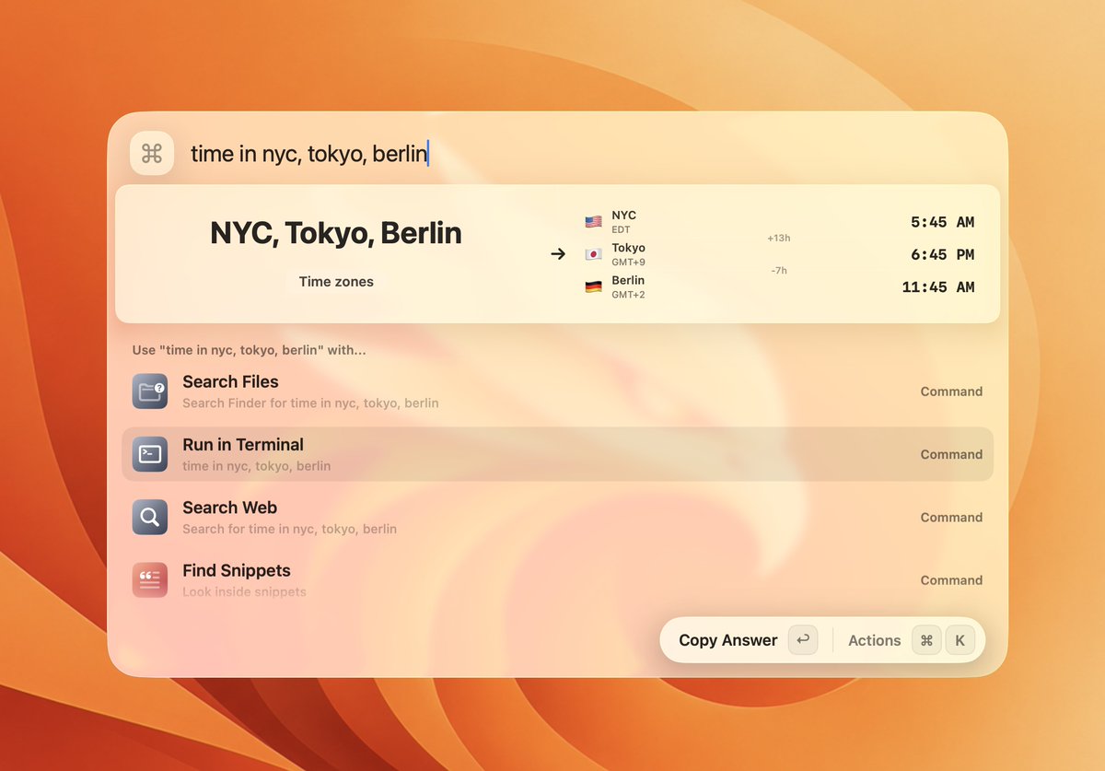Click the search field with "time in nyc, tokyo, berlin"
The height and width of the screenshot is (771, 1105).
(309, 153)
